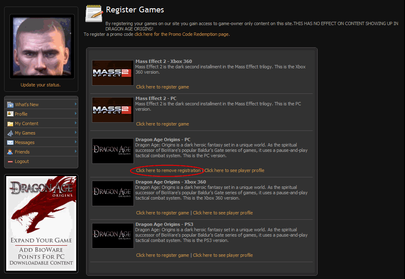Click the Register Games page heading
The width and height of the screenshot is (405, 279).
pyautogui.click(x=135, y=9)
